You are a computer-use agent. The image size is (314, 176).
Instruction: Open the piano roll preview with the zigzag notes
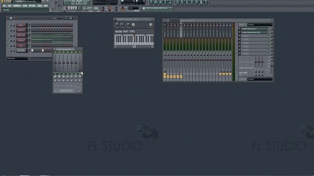coord(52,36)
